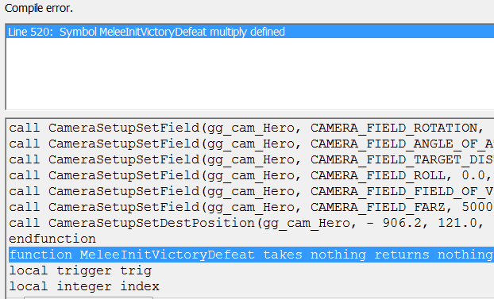Click the CAMERA_FIELD_ANGLE_OF_A code line

250,144
